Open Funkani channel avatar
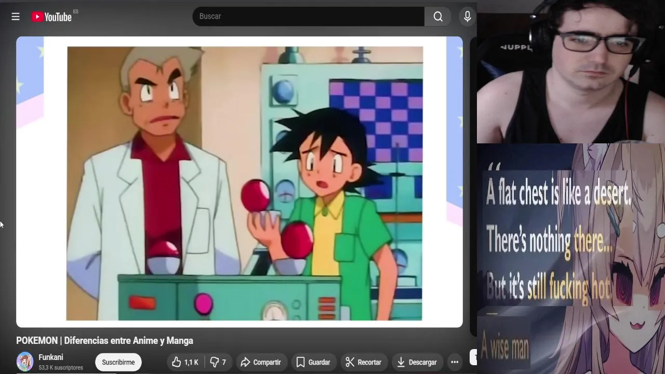Screen dimensions: 665x374 pyautogui.click(x=25, y=362)
